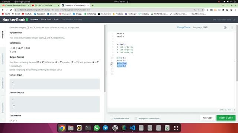
Task: Close the Channel dashboard tab
Action: (29, 5)
